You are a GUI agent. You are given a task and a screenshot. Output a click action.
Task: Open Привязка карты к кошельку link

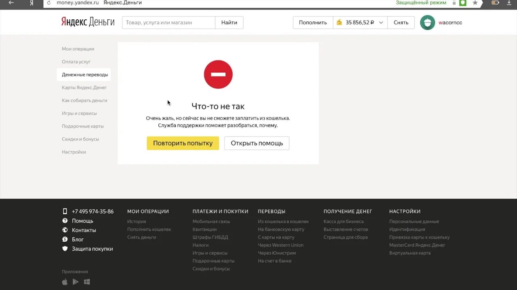419,237
